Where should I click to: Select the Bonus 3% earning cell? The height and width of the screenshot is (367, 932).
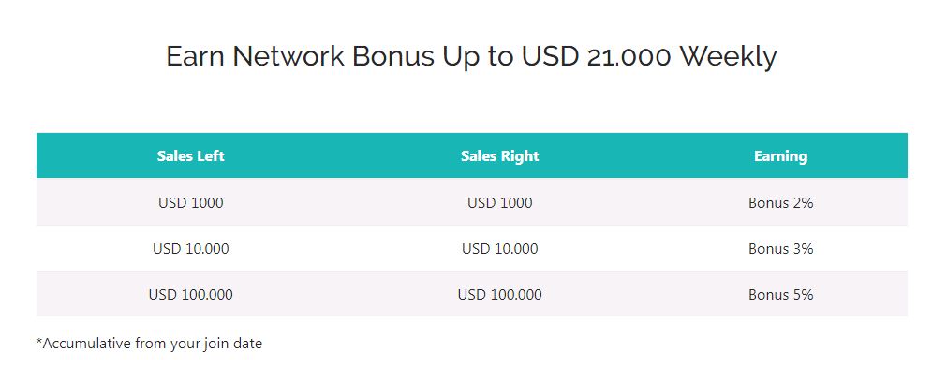coord(780,248)
